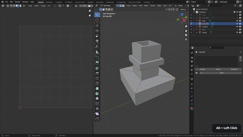
Task: Click the UV editor zoom magnifier icon
Action: tap(90, 11)
